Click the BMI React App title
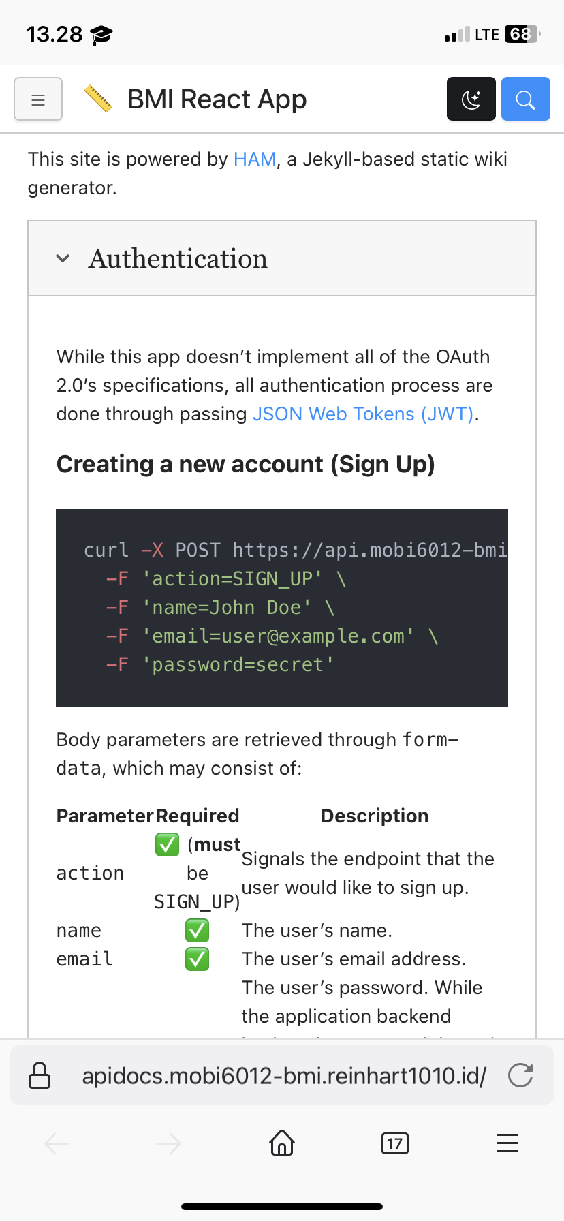The image size is (564, 1221). (217, 99)
